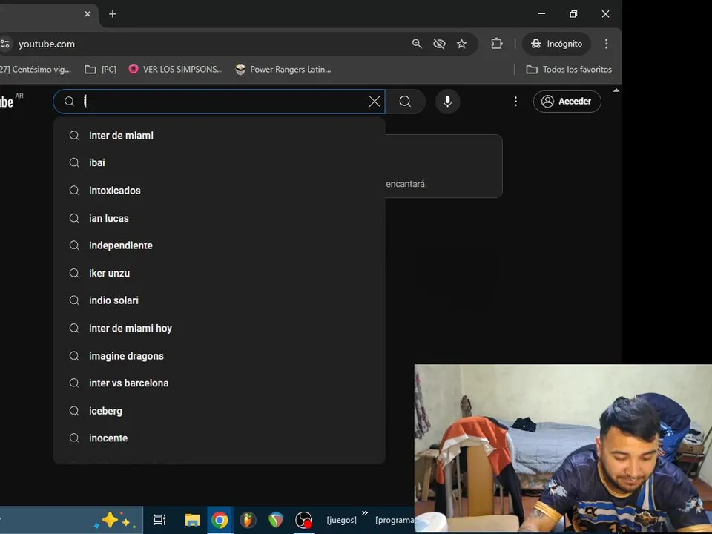Screen dimensions: 712x534
Task: Open YouTube settings three-dot menu
Action: [x=515, y=102]
